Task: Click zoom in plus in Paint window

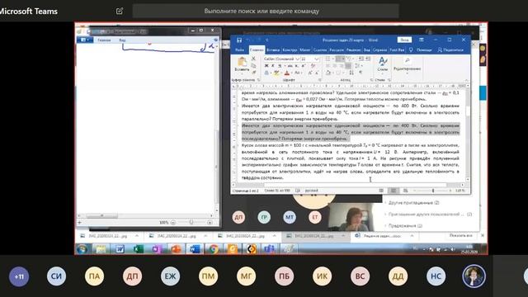Action: click(210, 223)
